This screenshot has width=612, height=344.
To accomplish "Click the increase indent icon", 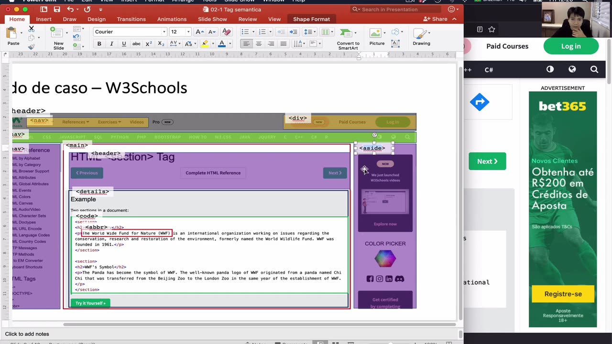I will click(294, 32).
